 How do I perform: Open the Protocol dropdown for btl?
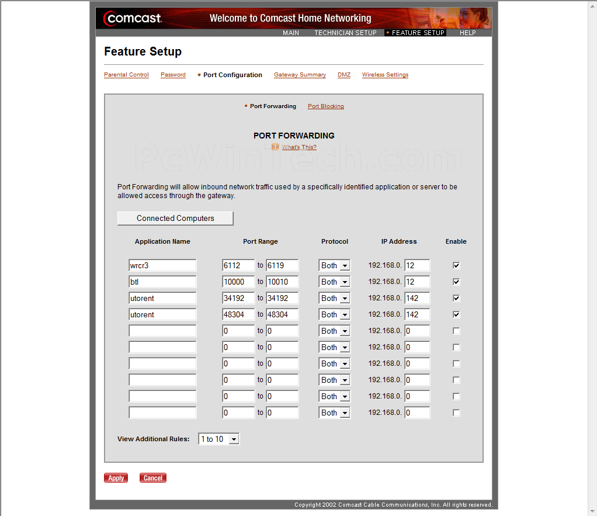pos(334,282)
